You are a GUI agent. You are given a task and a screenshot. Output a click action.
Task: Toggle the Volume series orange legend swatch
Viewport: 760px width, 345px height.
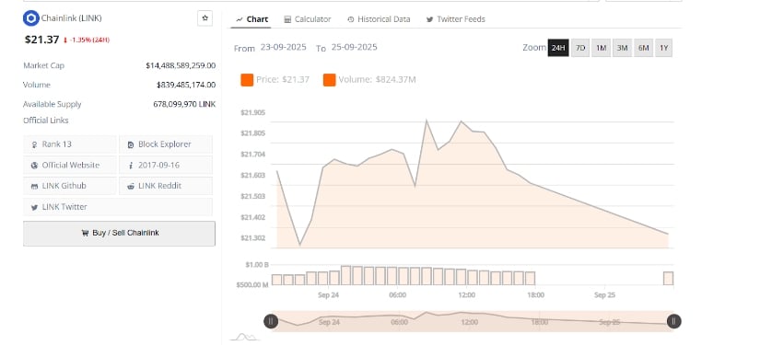(330, 80)
